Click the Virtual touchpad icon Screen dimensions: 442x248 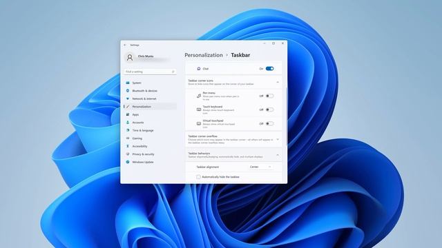pyautogui.click(x=199, y=123)
